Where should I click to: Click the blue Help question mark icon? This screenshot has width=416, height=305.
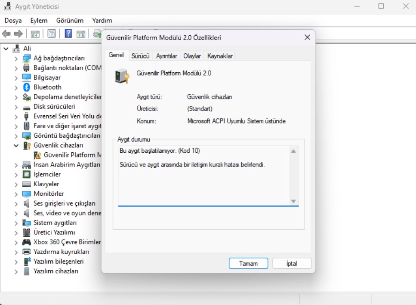tap(68, 34)
